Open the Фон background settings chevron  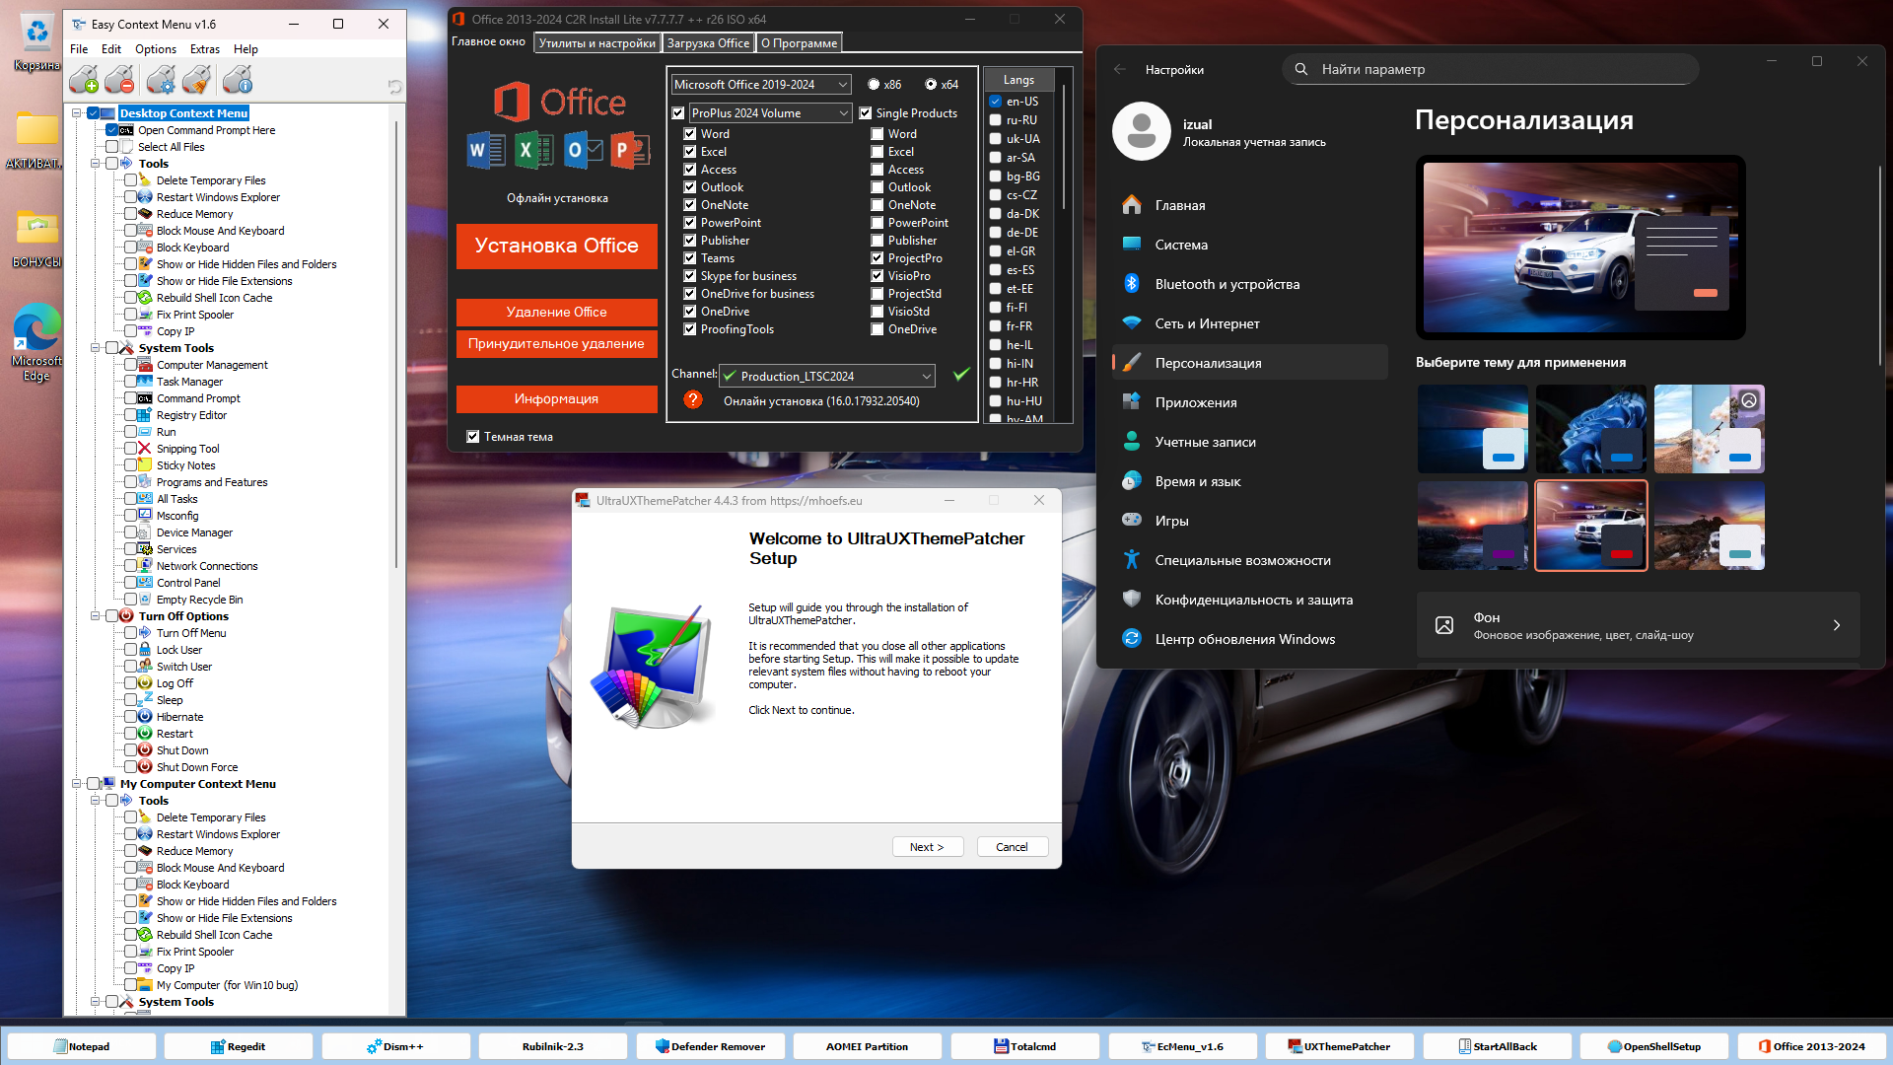click(x=1837, y=625)
